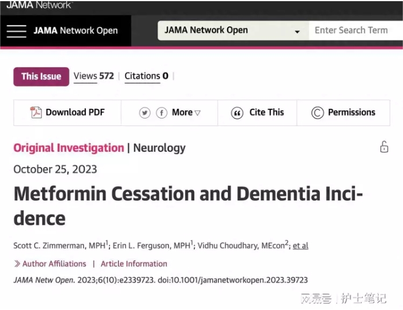This screenshot has width=403, height=310.
Task: Select author Scott C. Zimmerman, MPH
Action: click(x=61, y=245)
